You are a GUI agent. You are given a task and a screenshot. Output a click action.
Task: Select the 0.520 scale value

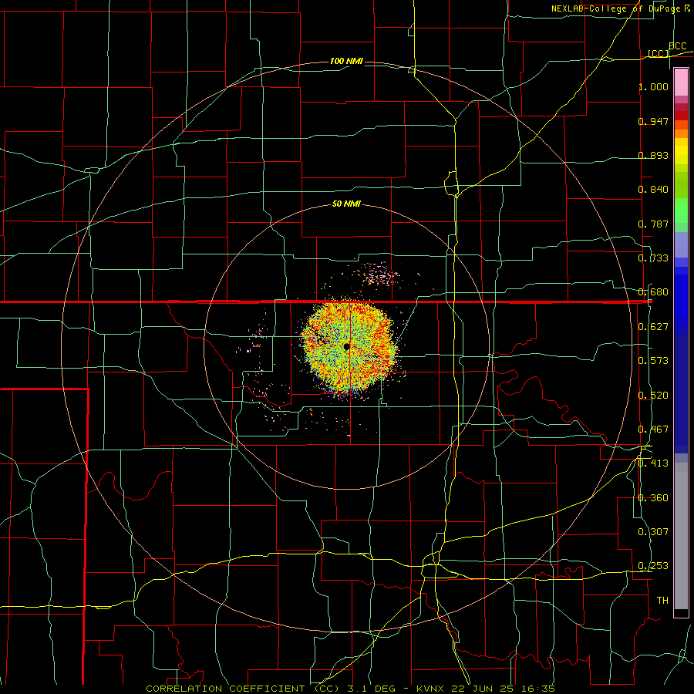[x=653, y=396]
